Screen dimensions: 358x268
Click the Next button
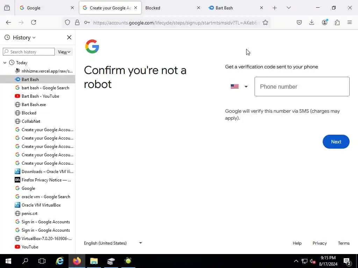pos(336,142)
